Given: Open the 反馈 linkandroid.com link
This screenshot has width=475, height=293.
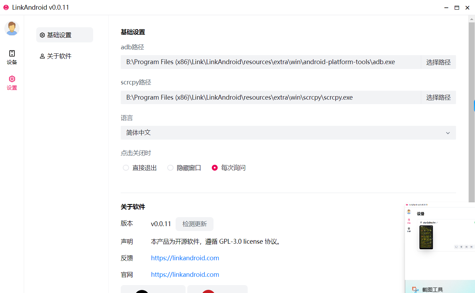Looking at the screenshot, I should (x=185, y=258).
